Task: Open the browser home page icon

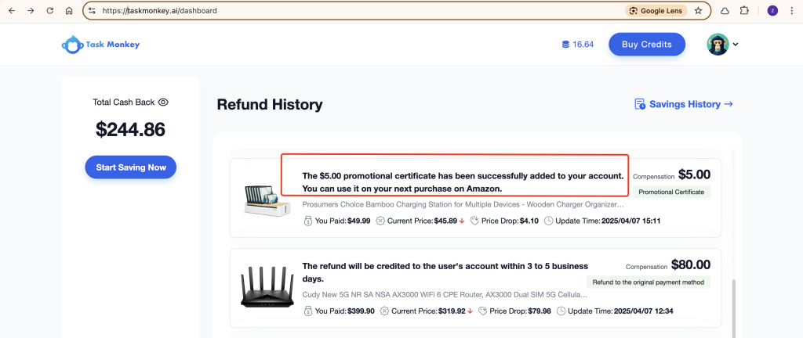Action: pyautogui.click(x=69, y=11)
